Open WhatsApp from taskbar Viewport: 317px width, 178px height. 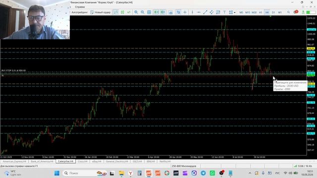pyautogui.click(x=212, y=173)
